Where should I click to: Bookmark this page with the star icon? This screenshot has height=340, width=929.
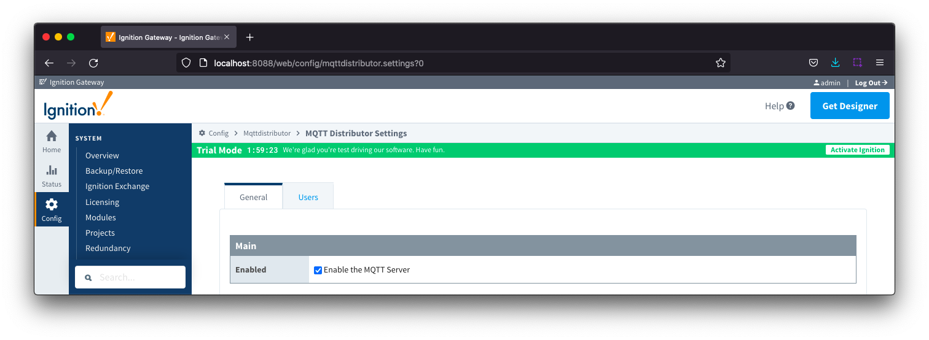721,63
